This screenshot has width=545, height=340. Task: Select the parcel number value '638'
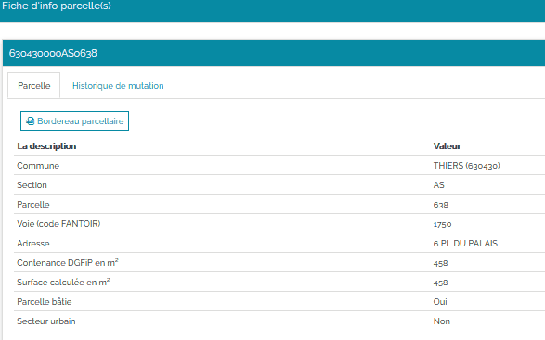click(x=441, y=205)
